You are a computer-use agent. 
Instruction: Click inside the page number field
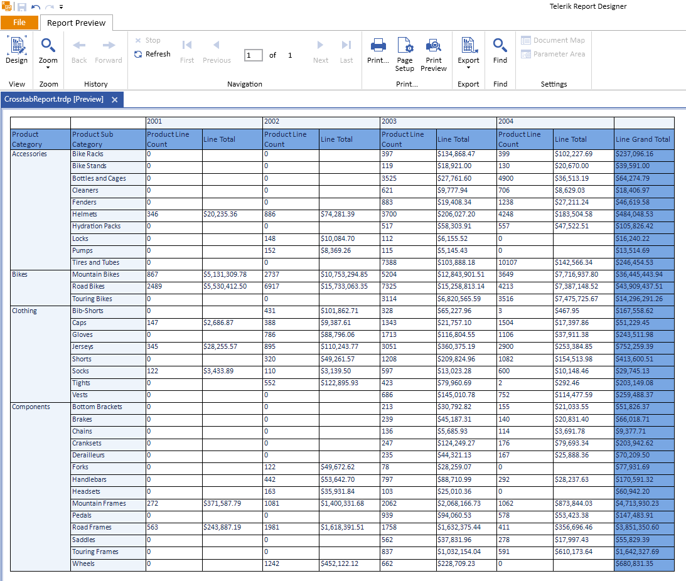(x=253, y=55)
